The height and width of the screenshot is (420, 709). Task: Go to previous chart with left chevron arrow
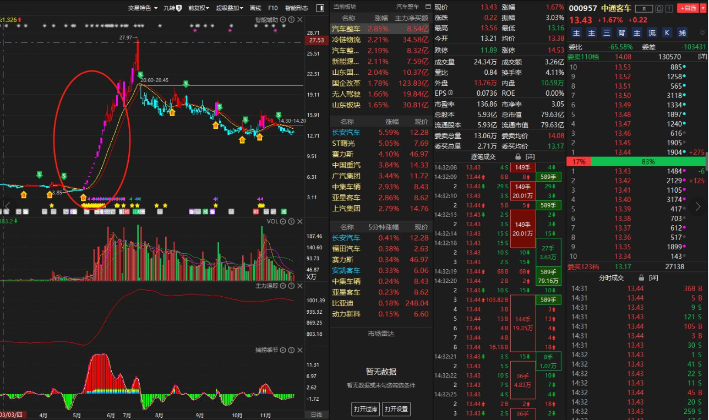point(8,206)
